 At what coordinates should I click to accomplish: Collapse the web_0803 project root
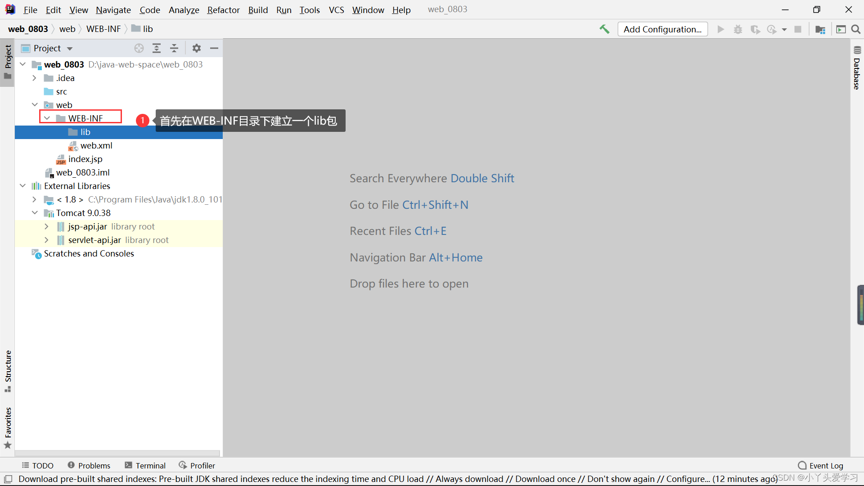tap(23, 64)
